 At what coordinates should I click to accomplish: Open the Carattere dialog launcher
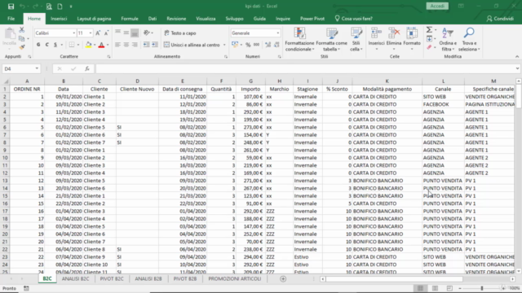tap(108, 57)
